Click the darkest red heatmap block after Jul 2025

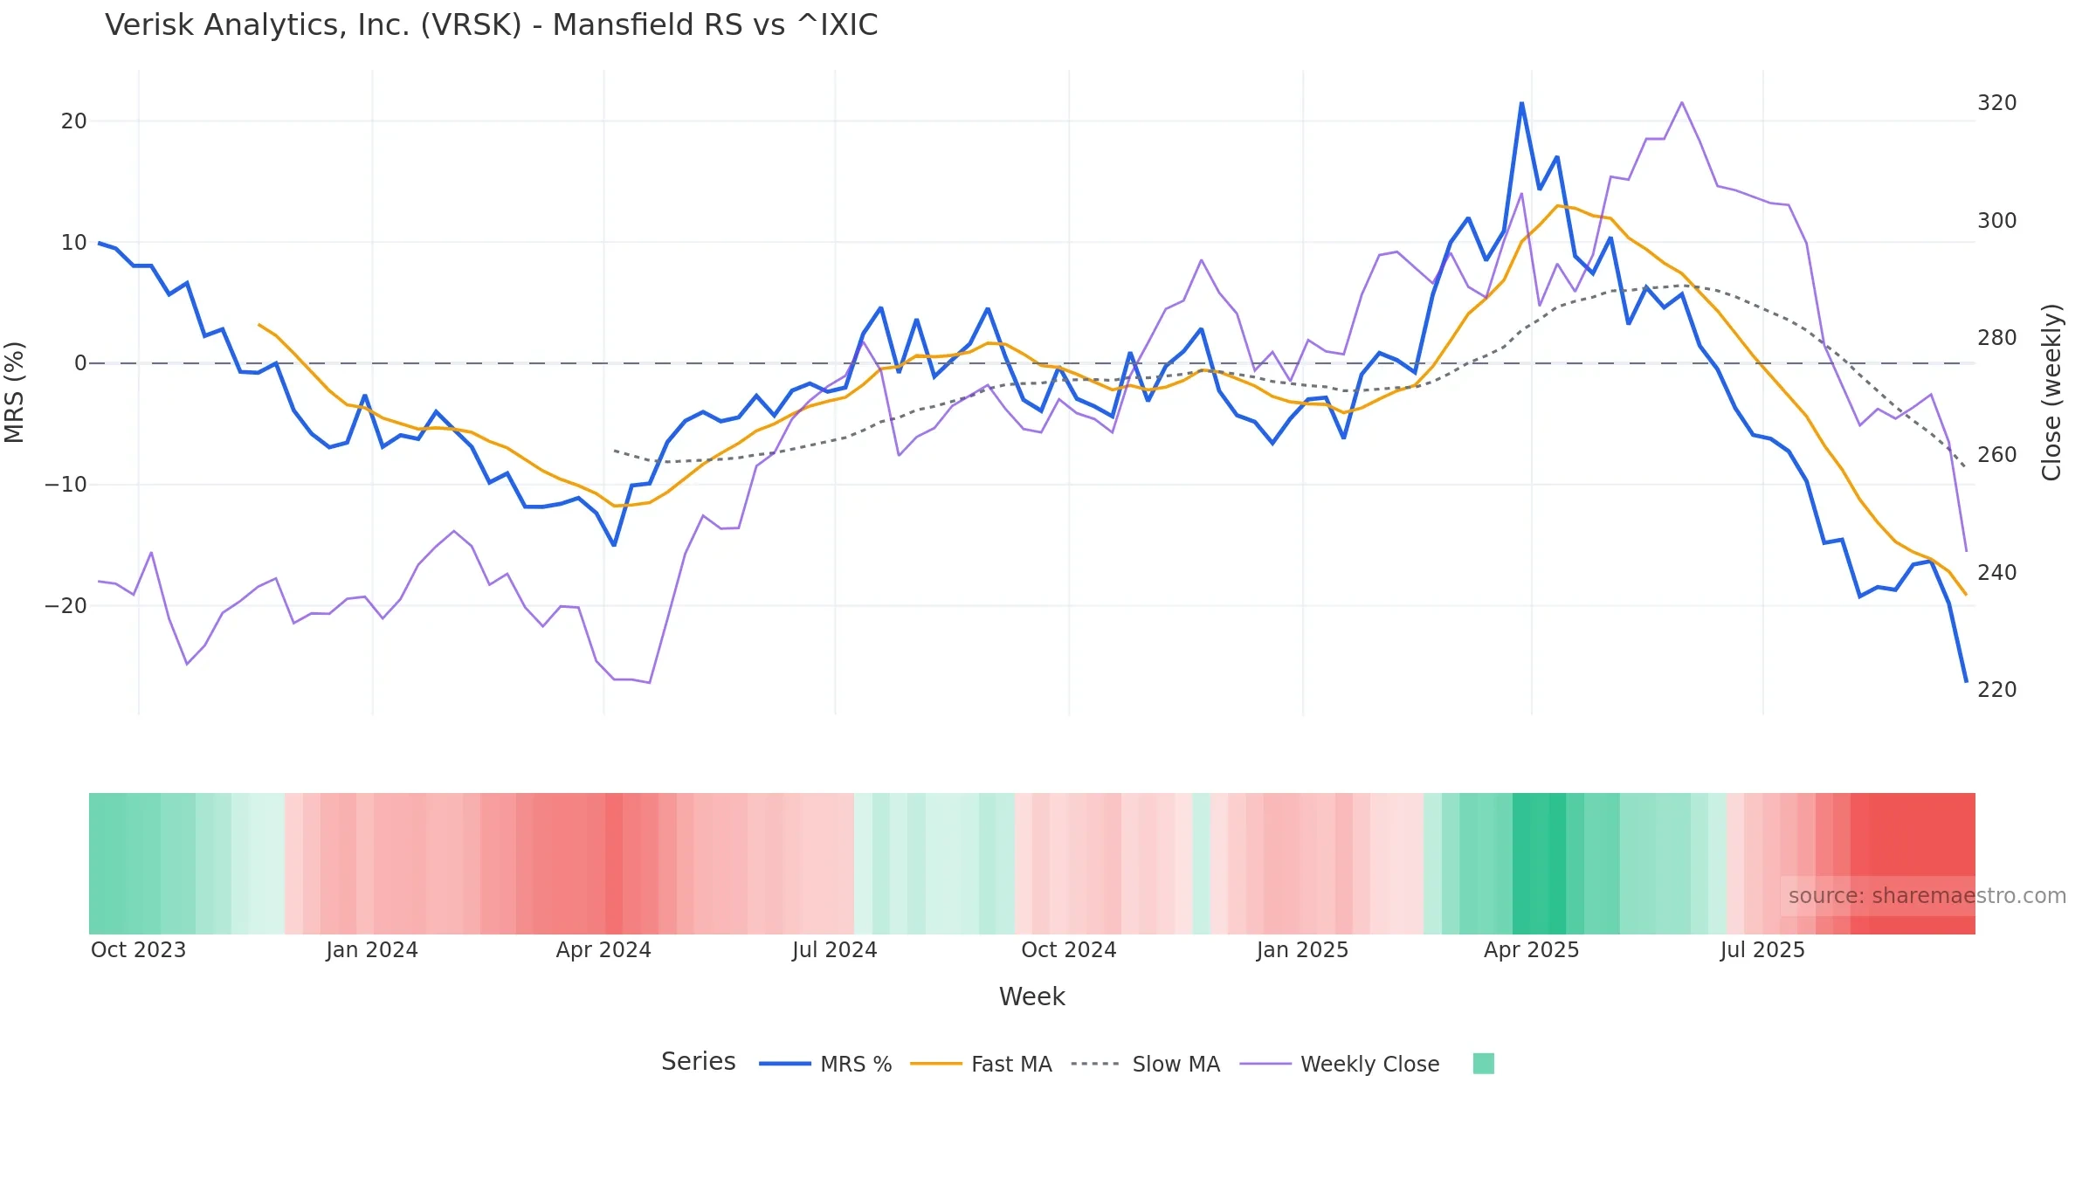1913,864
